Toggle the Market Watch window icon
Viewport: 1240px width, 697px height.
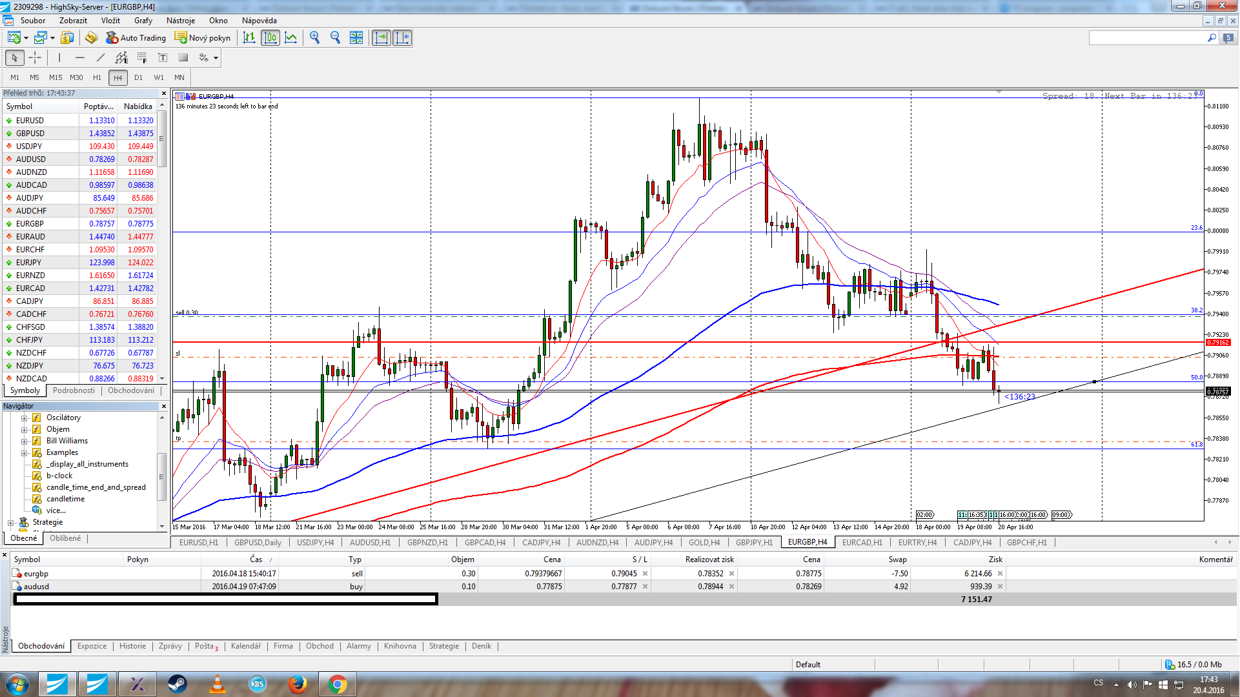click(x=66, y=38)
